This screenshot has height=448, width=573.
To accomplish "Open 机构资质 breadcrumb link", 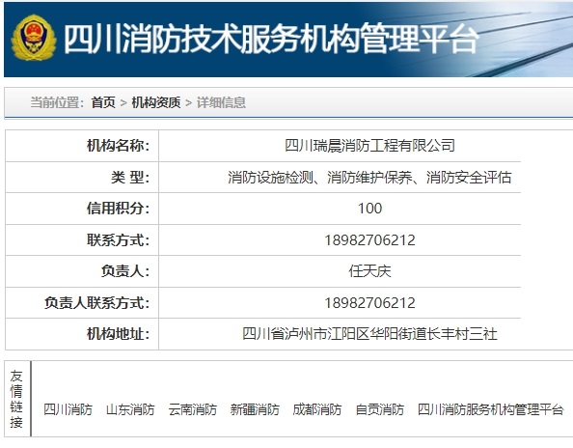I will tap(156, 102).
